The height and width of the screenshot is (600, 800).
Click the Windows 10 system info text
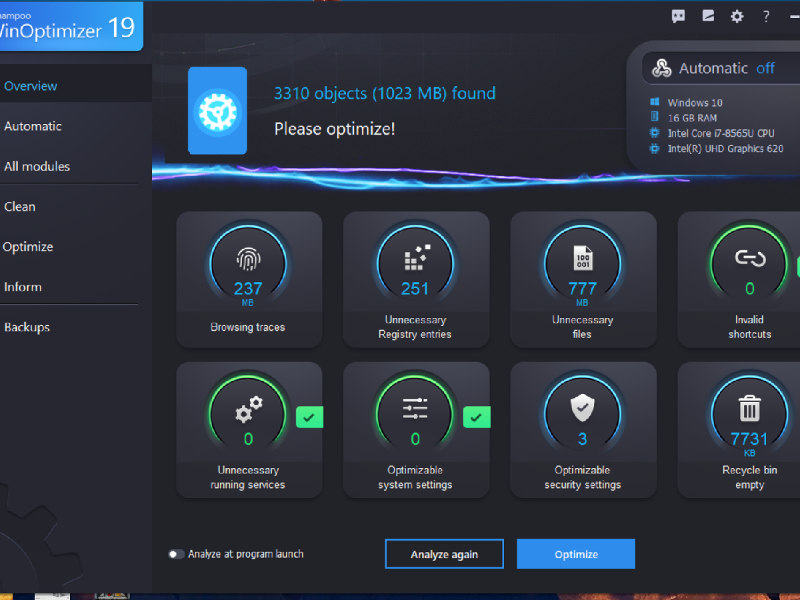tap(695, 103)
